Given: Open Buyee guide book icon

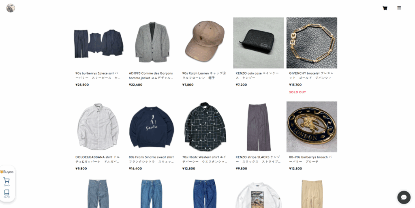Looking at the screenshot, I should point(6,193).
